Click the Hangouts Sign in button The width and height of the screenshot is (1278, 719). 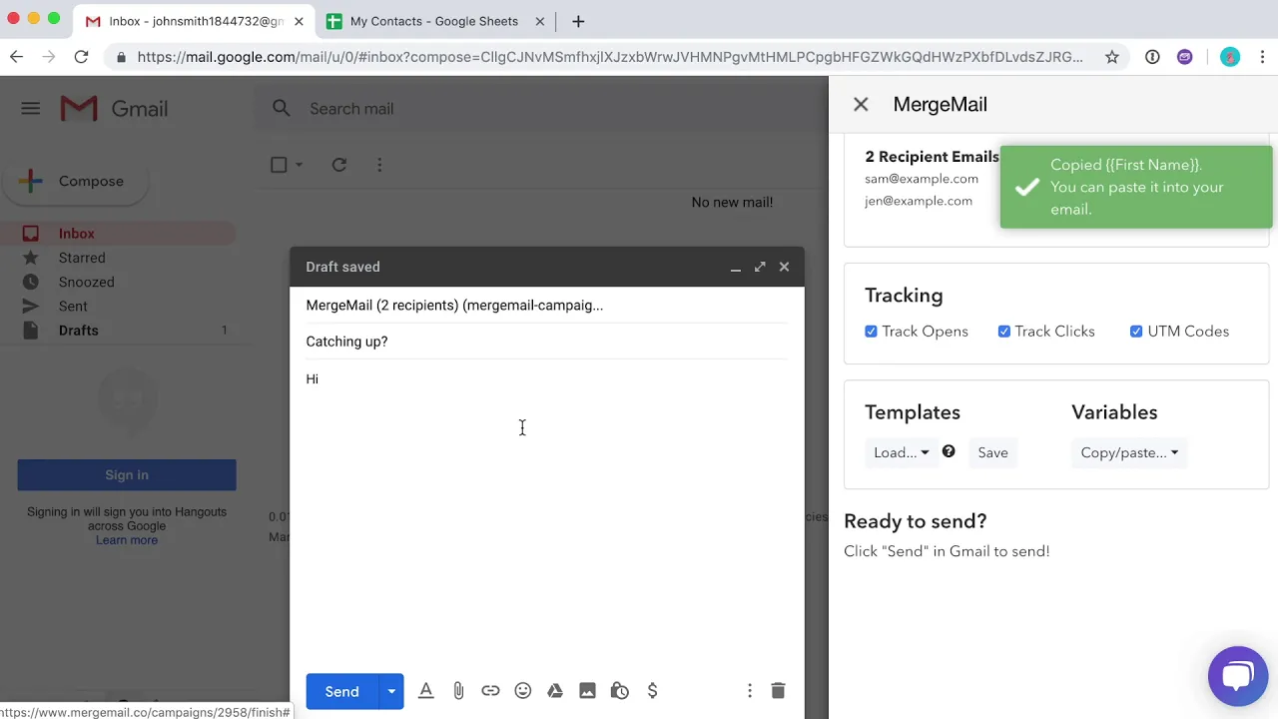point(127,475)
